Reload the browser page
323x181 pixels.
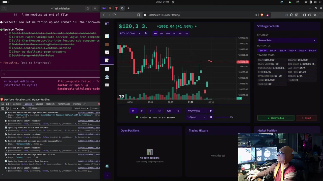coord(114,15)
